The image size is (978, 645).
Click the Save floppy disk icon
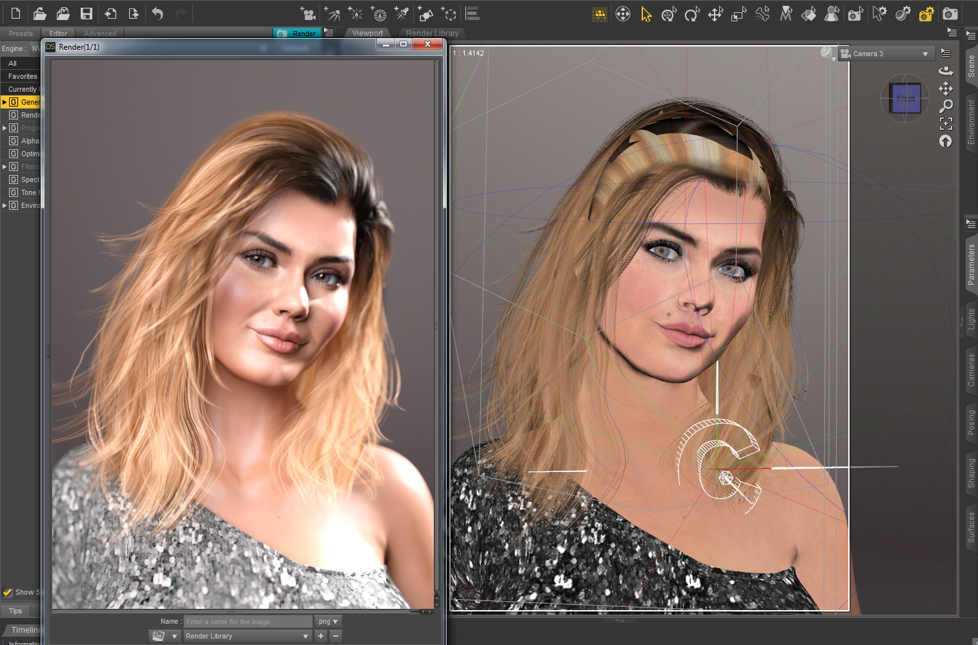click(86, 14)
